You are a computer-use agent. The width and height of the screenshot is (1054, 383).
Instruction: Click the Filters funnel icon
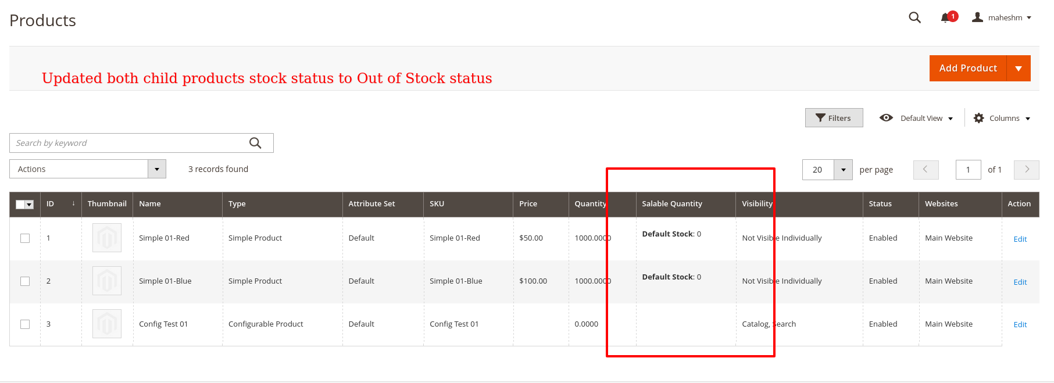[821, 117]
